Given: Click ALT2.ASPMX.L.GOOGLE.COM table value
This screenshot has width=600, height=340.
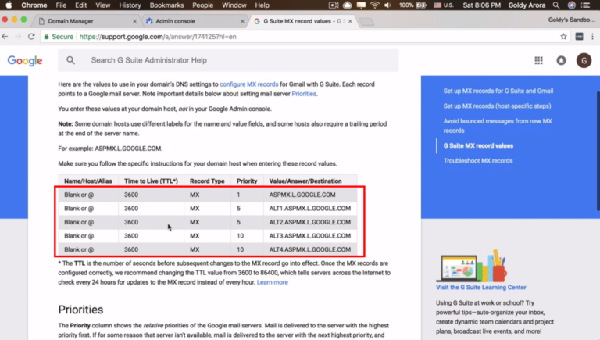Looking at the screenshot, I should coord(309,222).
